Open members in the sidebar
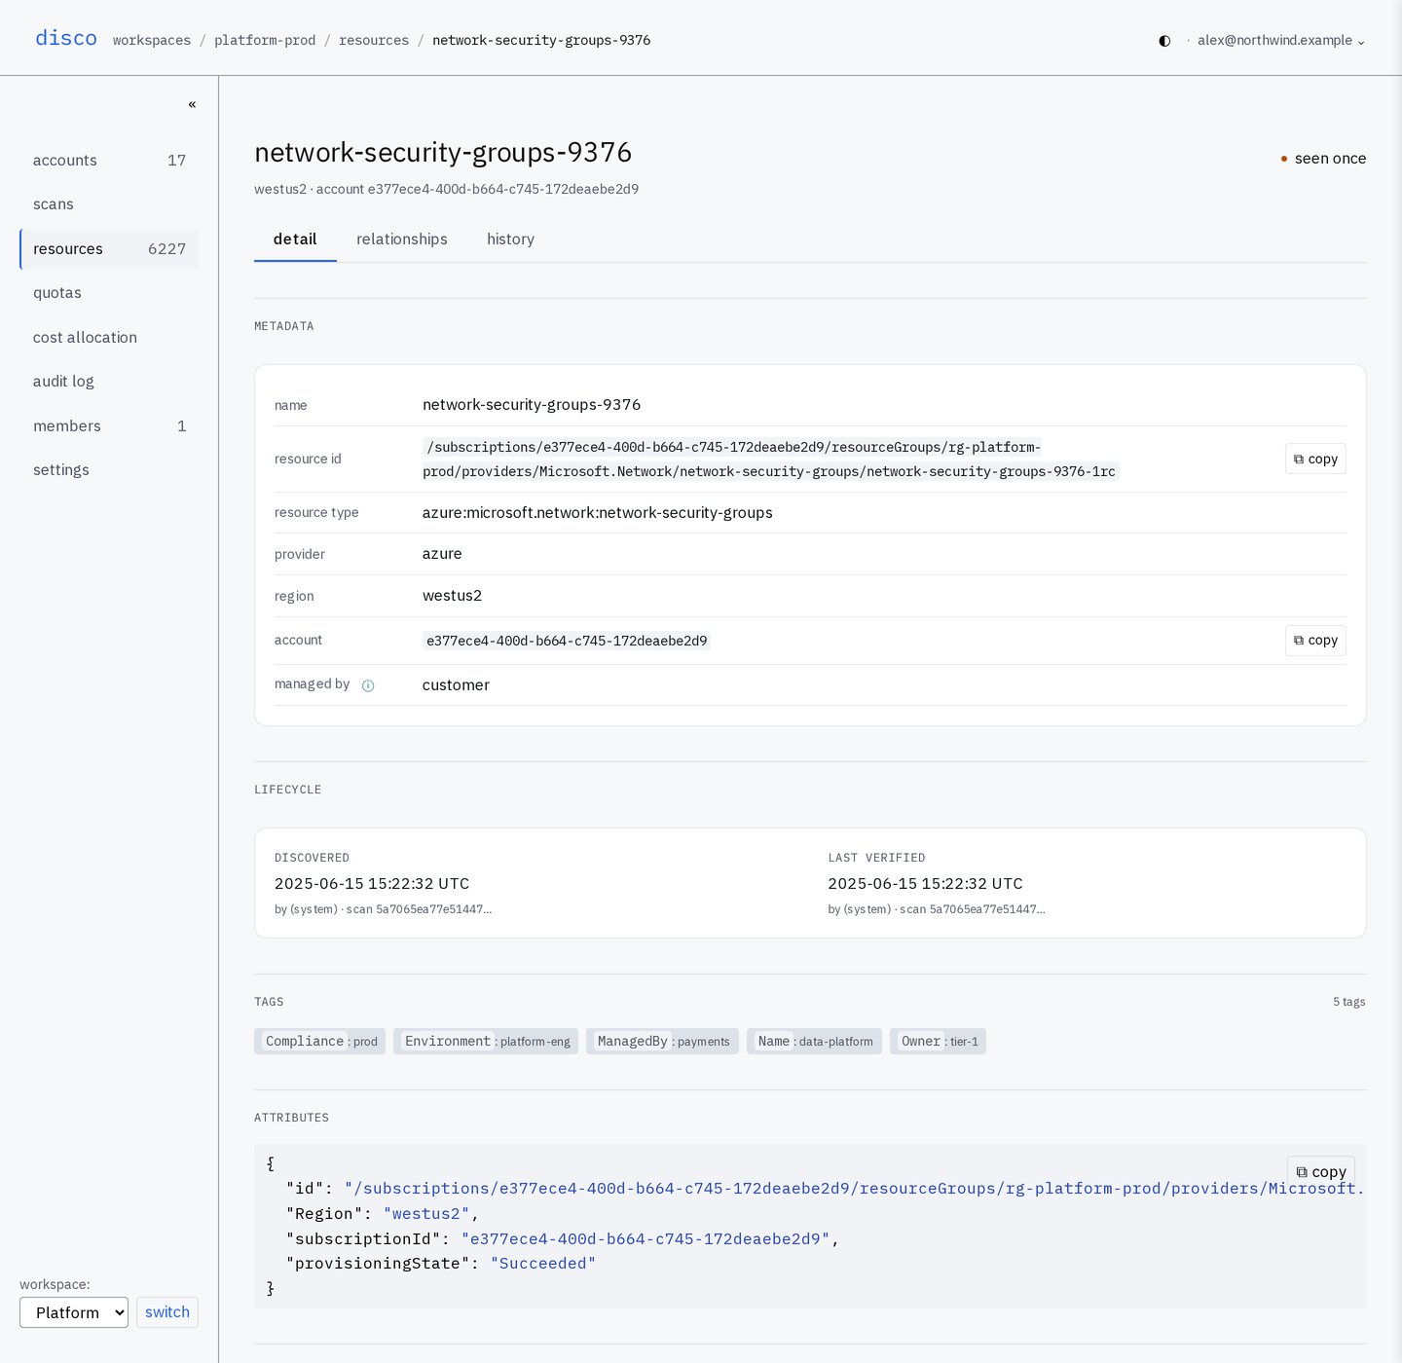 [109, 426]
